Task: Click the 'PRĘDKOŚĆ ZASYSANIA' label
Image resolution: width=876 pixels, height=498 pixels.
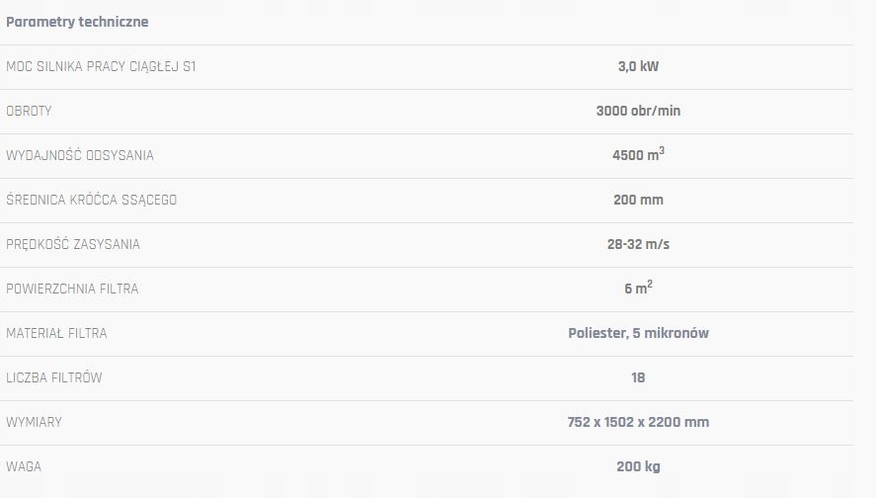Action: pyautogui.click(x=73, y=245)
